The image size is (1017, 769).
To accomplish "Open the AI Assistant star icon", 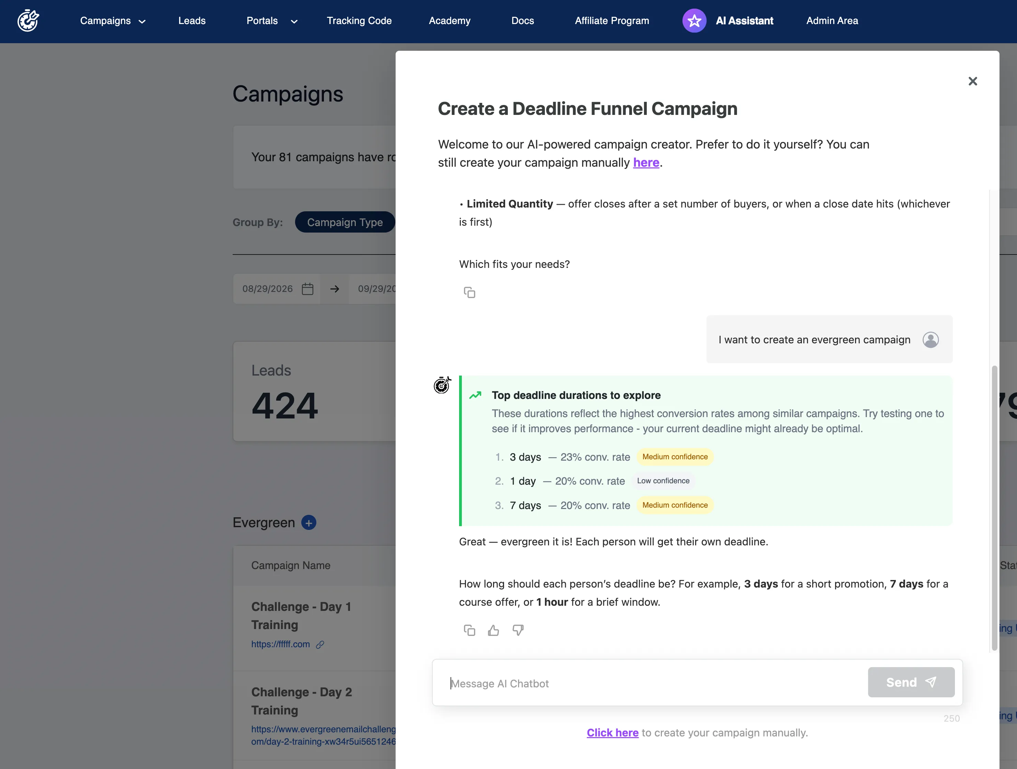I will [x=694, y=21].
